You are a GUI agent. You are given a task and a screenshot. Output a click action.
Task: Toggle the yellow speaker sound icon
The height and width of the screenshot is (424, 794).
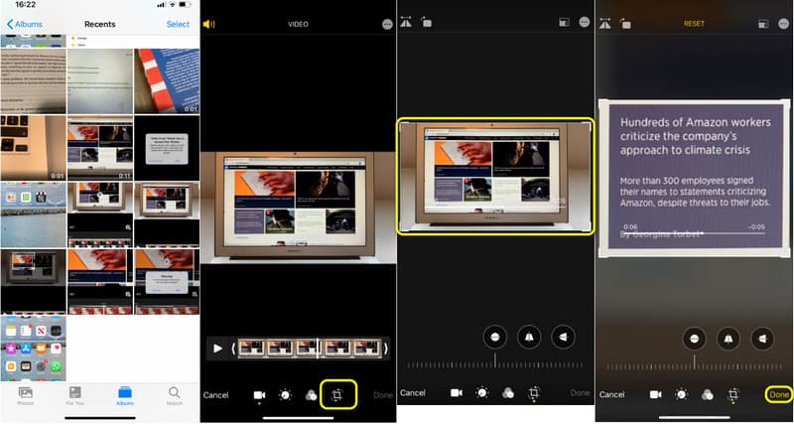[208, 24]
